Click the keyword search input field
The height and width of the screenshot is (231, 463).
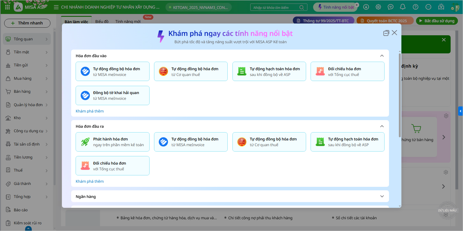pyautogui.click(x=275, y=7)
